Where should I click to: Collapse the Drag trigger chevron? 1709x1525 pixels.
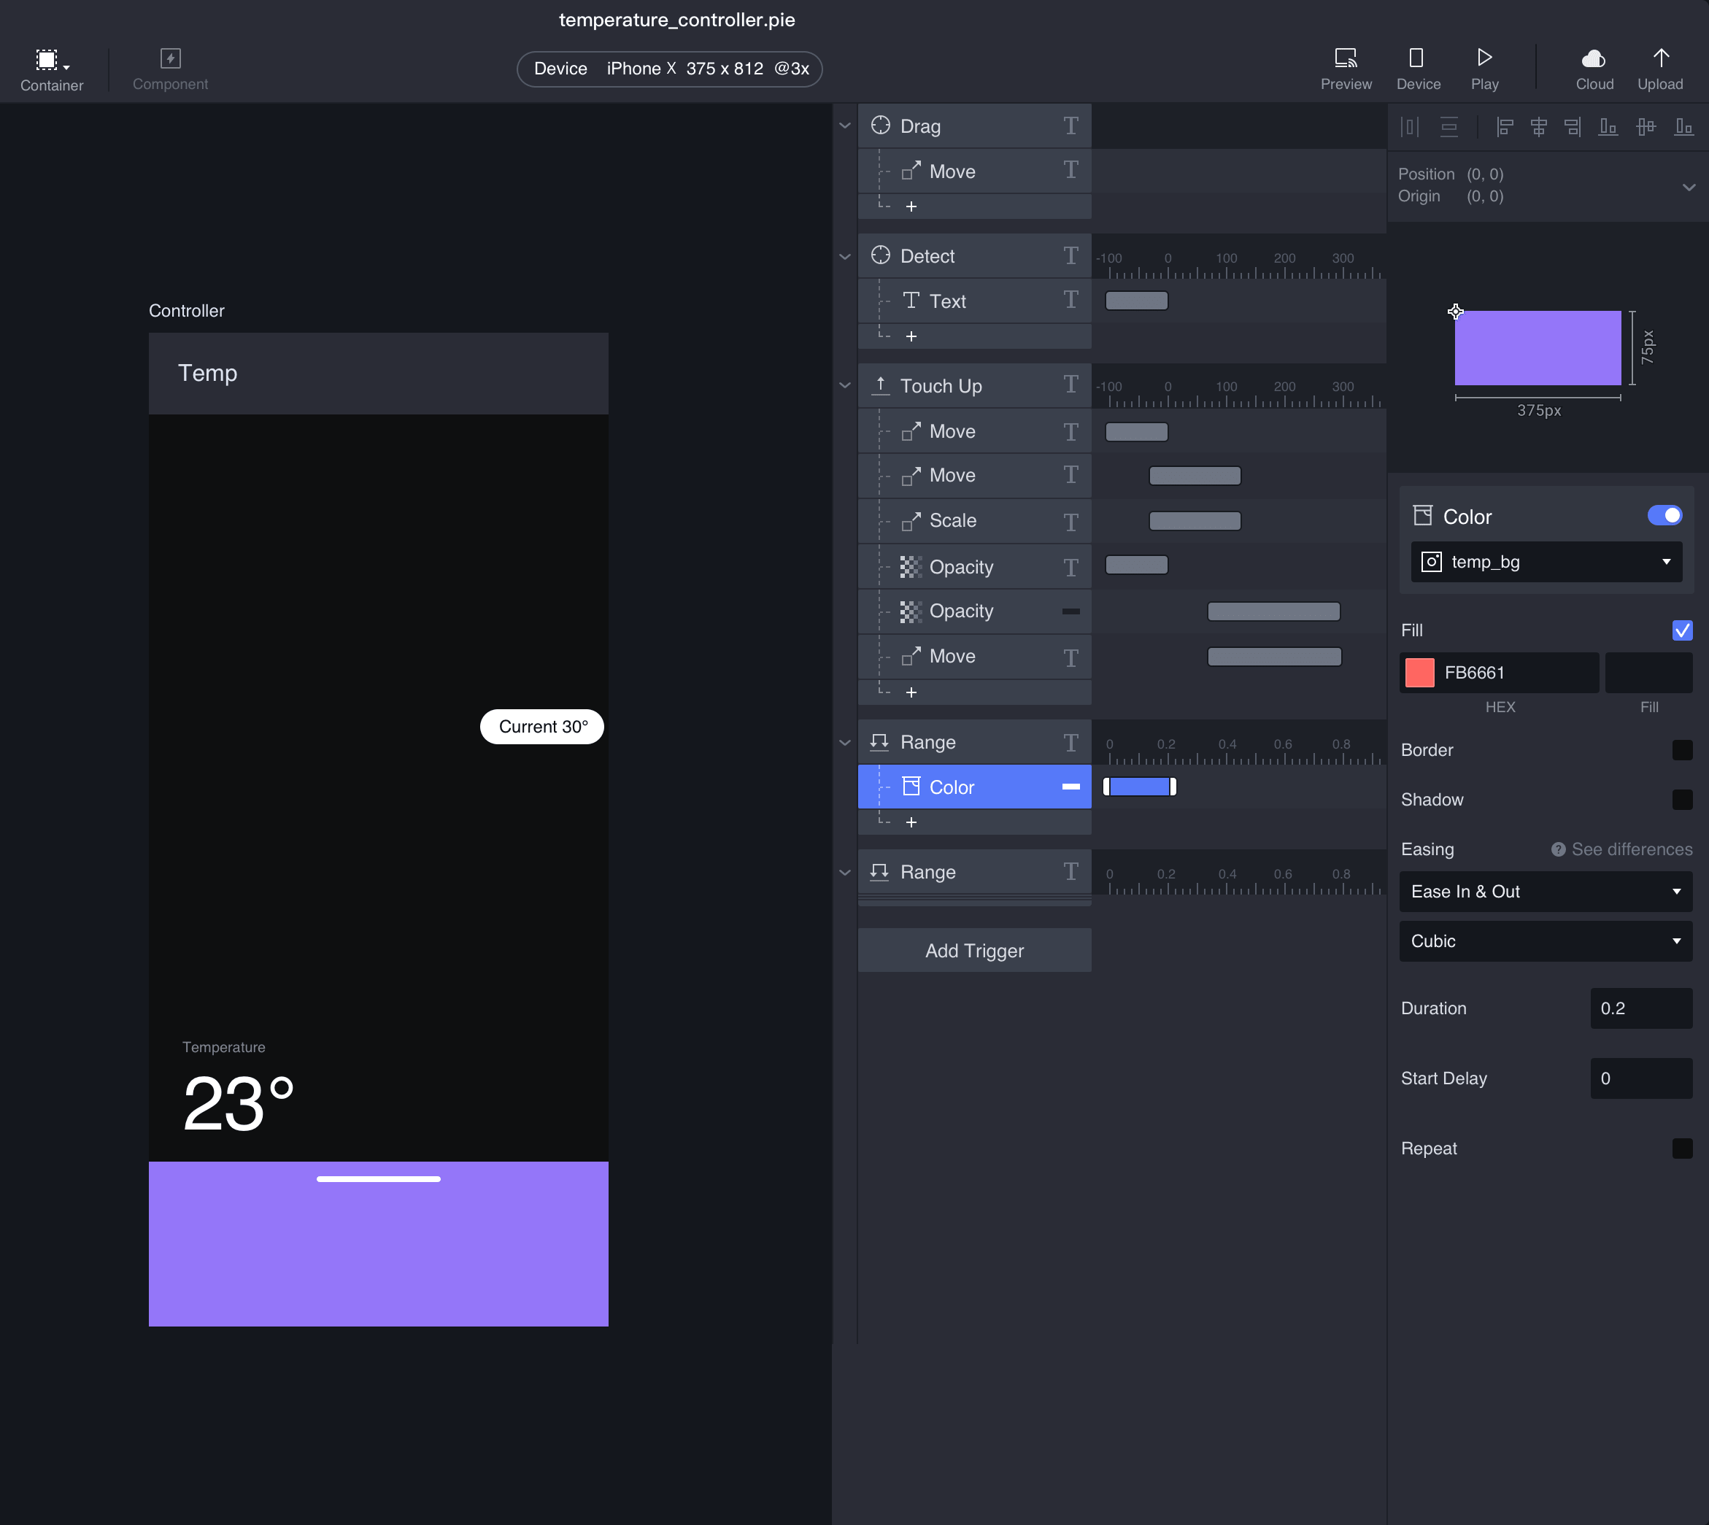pyautogui.click(x=844, y=126)
